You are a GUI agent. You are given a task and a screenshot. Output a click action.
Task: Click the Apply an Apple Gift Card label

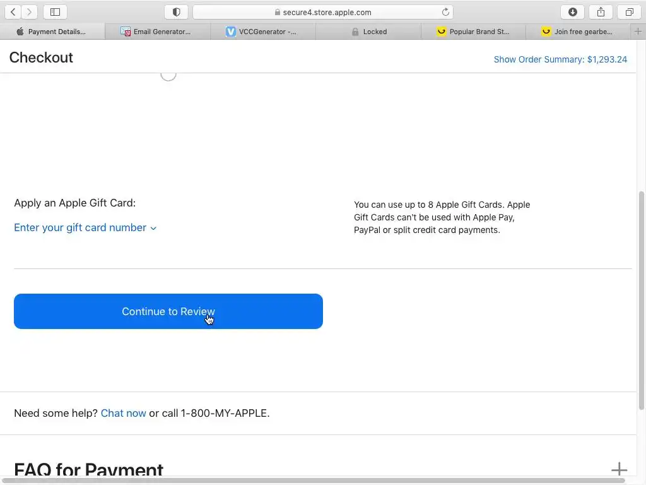click(75, 203)
